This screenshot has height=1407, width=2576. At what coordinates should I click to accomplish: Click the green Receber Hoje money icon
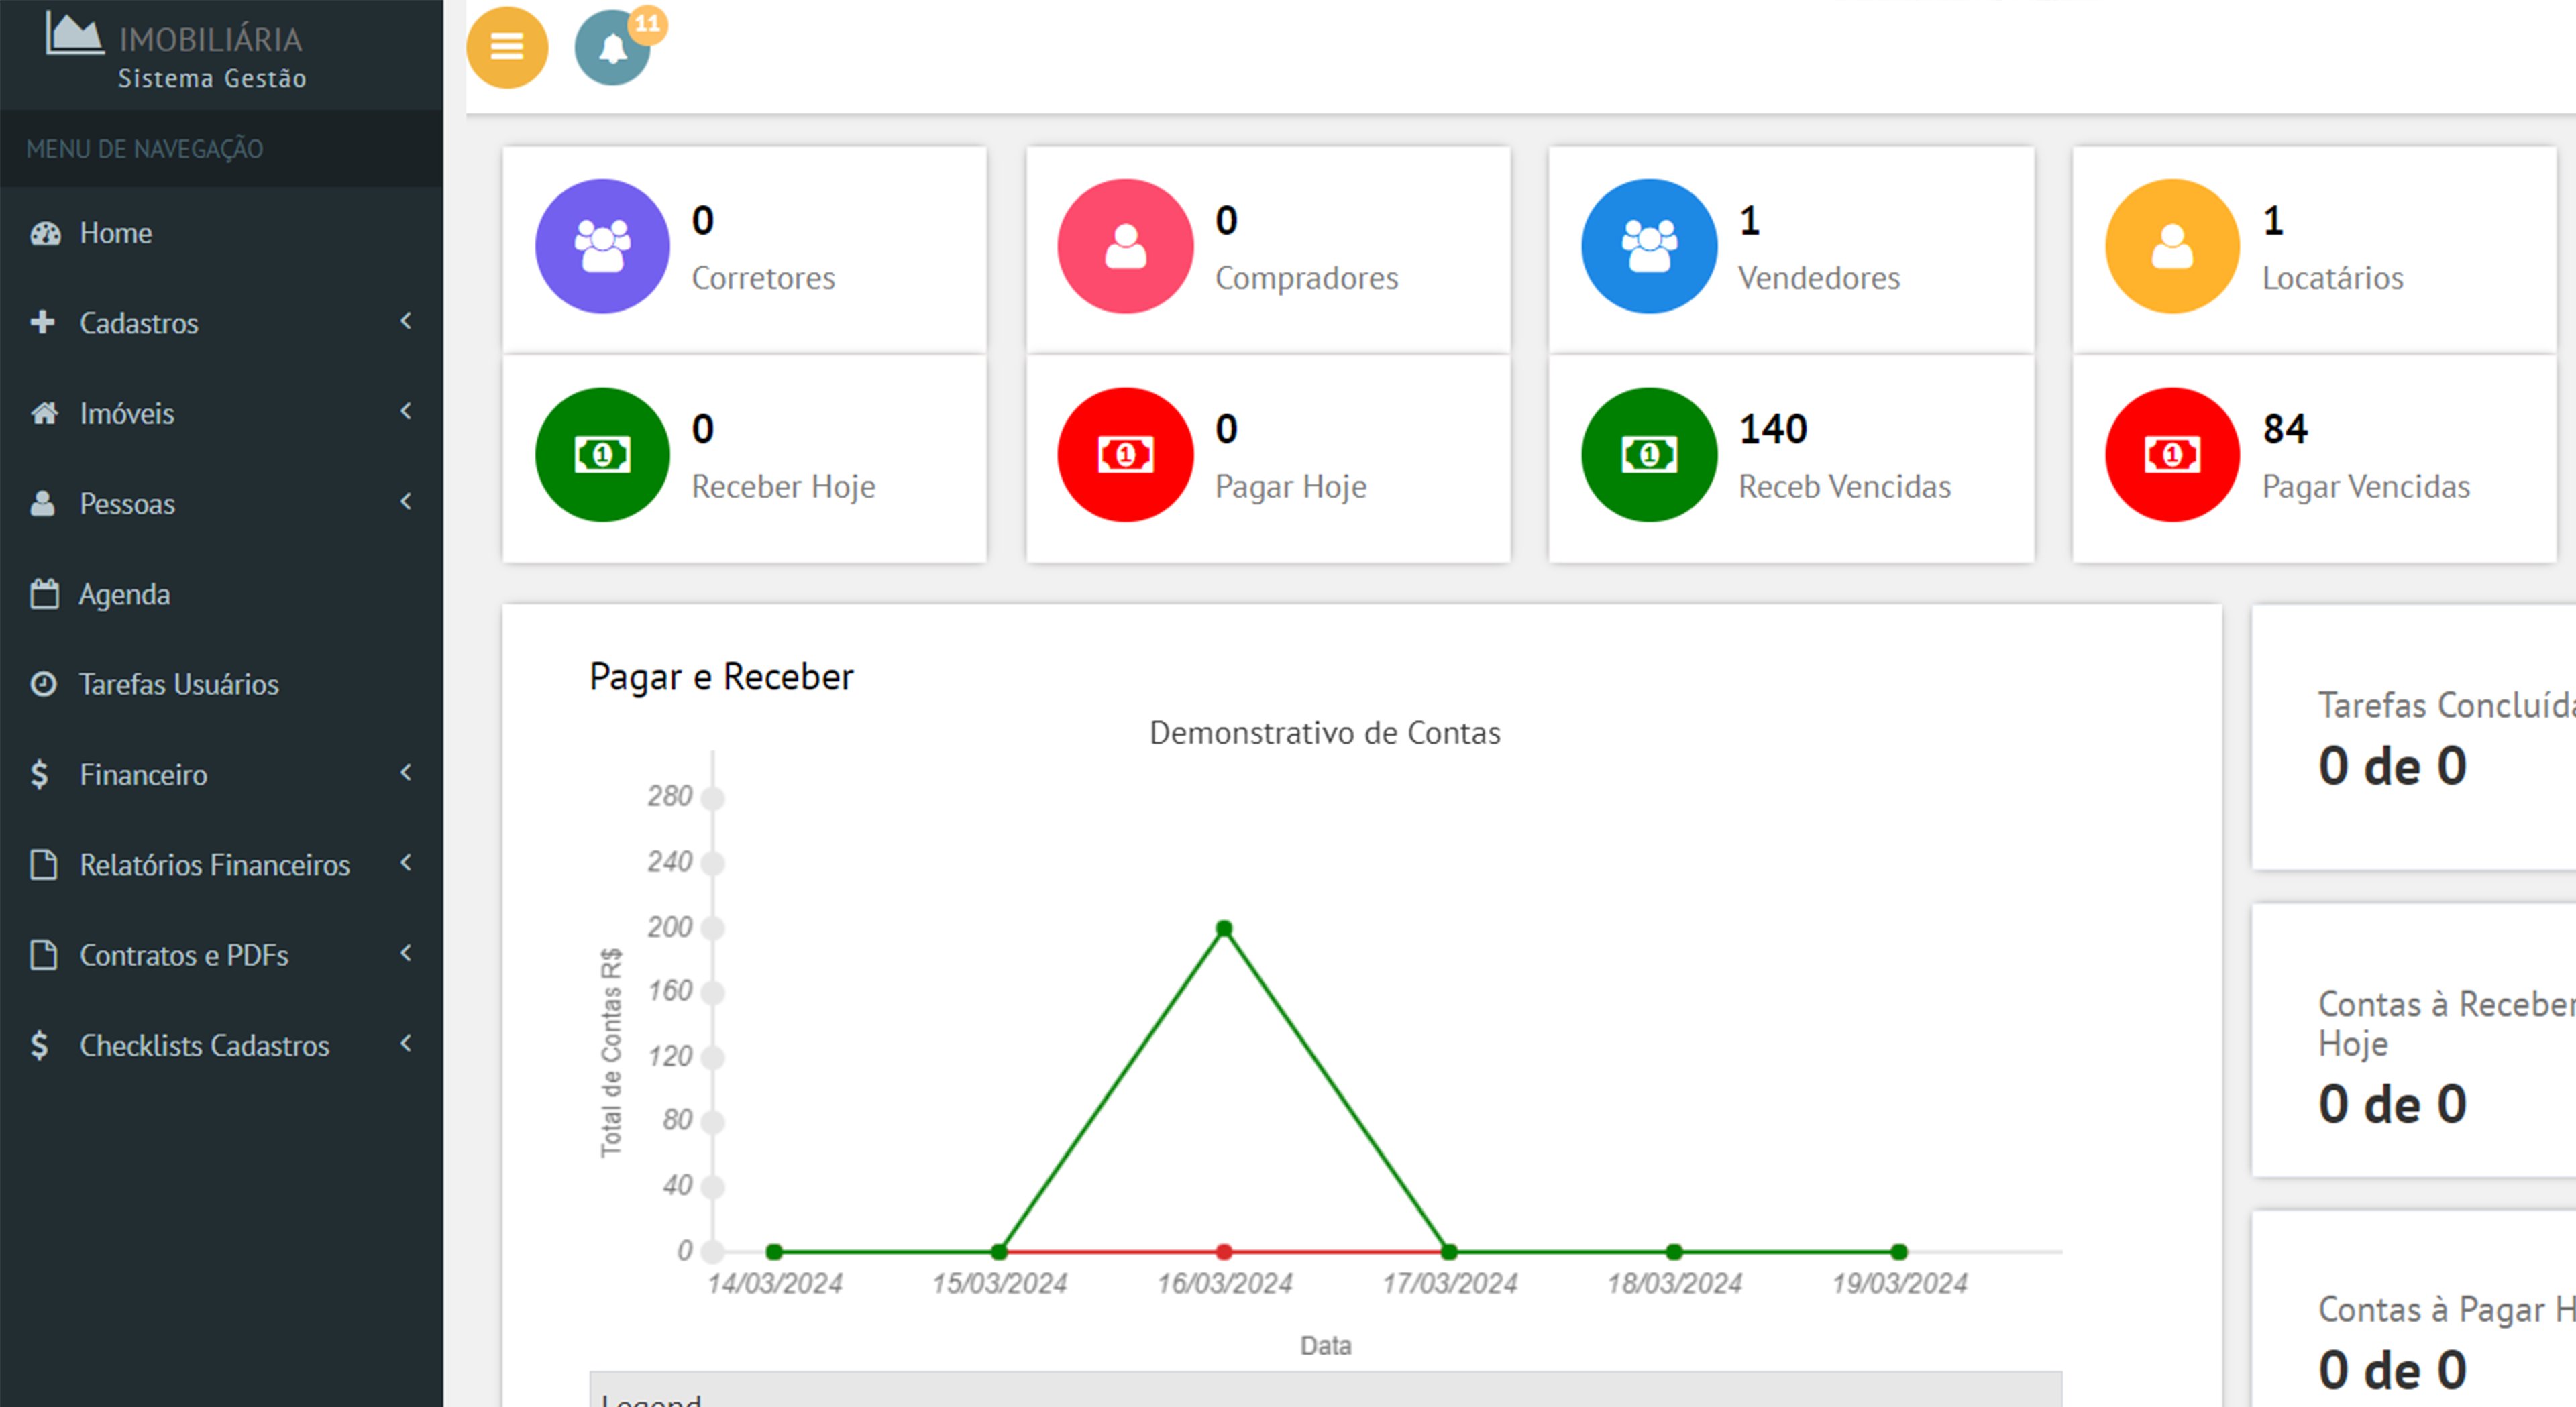602,455
